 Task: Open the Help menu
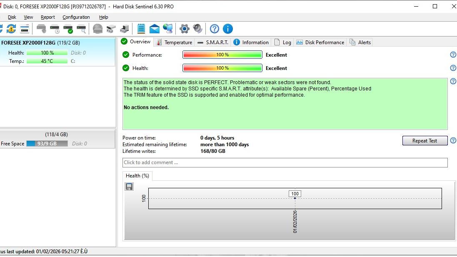coord(103,17)
